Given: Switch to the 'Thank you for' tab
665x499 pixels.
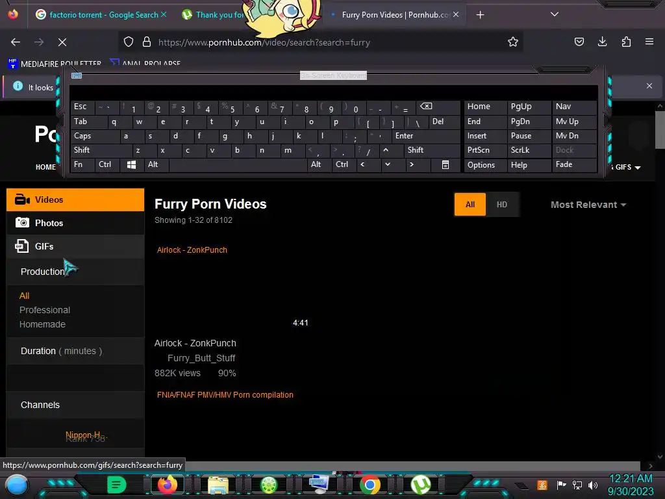Looking at the screenshot, I should click(x=212, y=15).
